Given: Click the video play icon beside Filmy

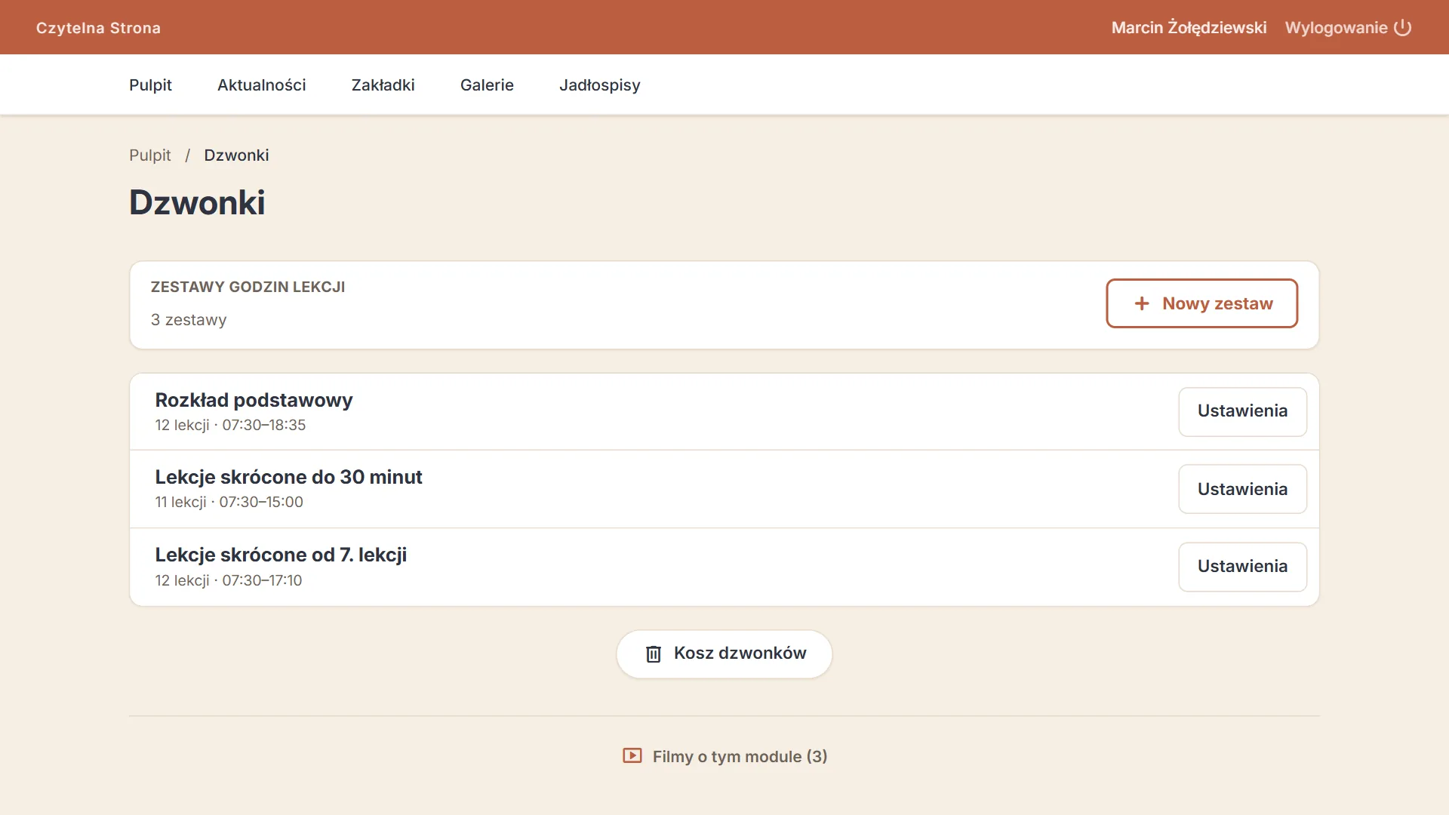Looking at the screenshot, I should tap(632, 755).
